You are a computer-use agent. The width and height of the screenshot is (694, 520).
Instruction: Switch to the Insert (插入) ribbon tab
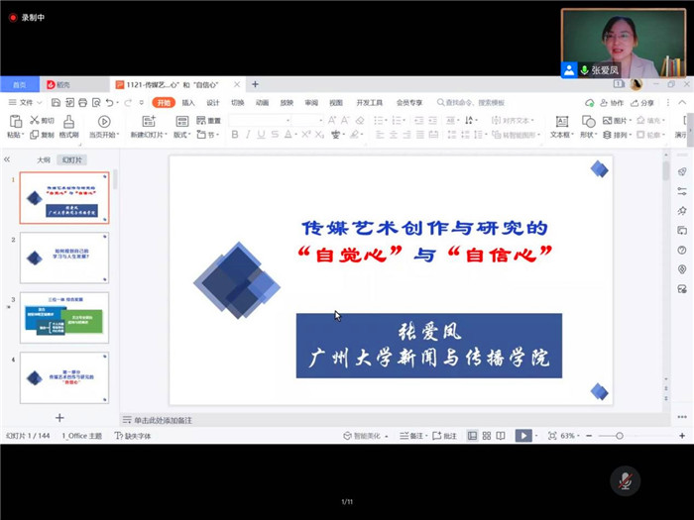187,102
